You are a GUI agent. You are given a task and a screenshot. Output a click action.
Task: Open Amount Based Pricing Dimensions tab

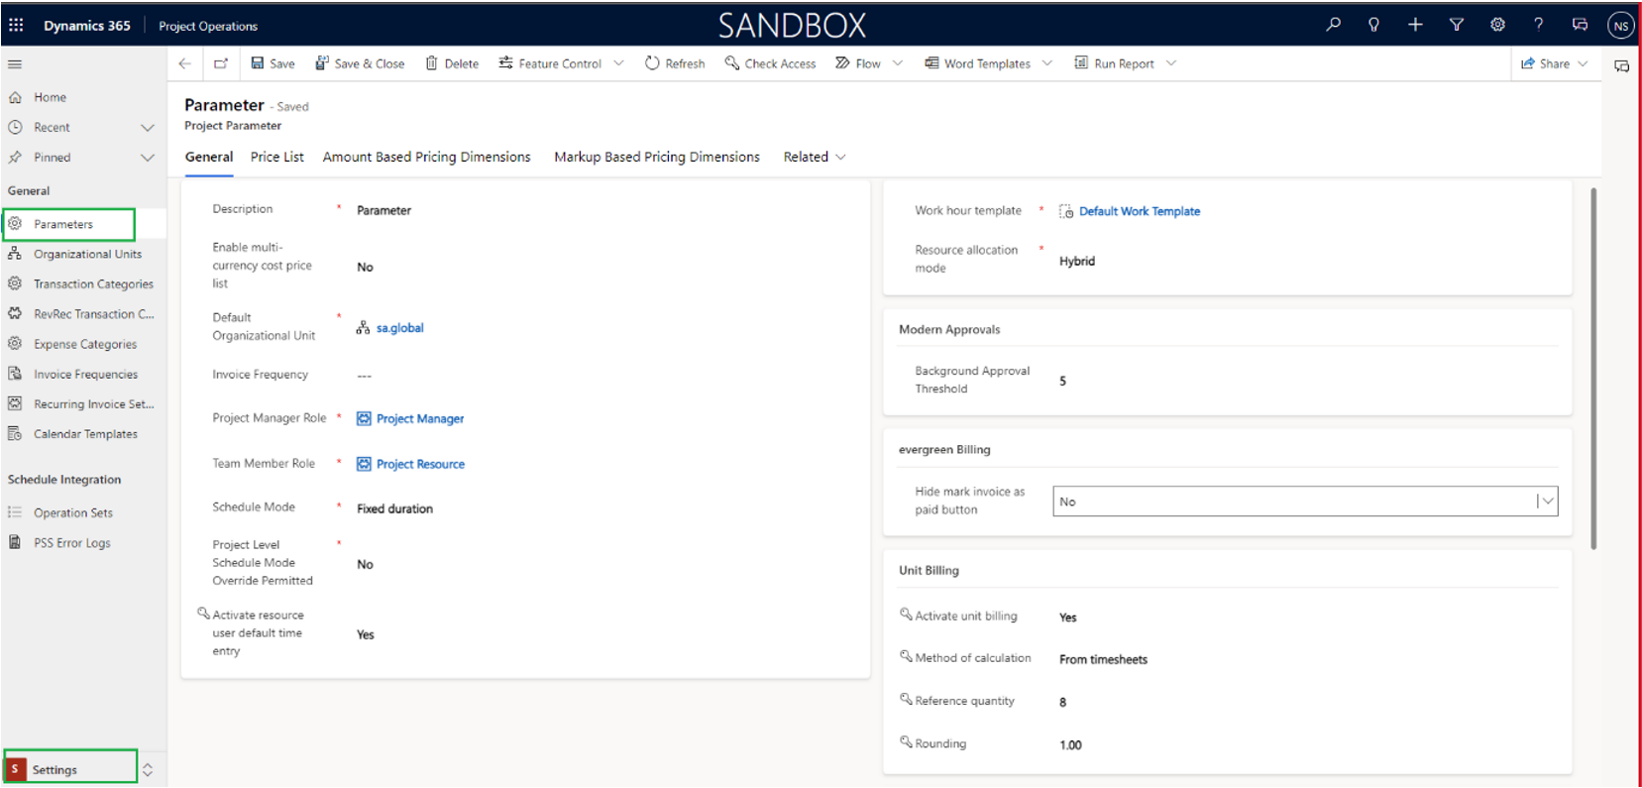426,157
